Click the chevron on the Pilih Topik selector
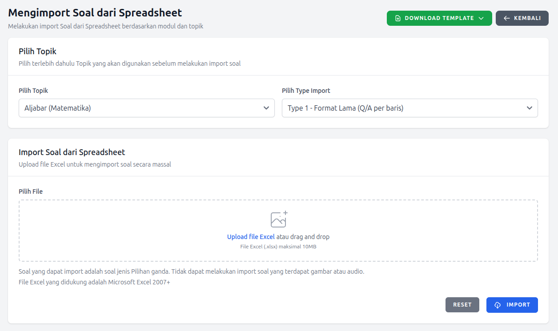Screen dimensions: 558x331 tap(266, 108)
